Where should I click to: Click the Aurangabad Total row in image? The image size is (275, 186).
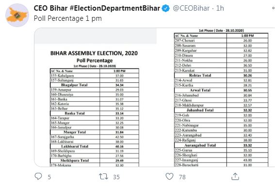point(221,145)
